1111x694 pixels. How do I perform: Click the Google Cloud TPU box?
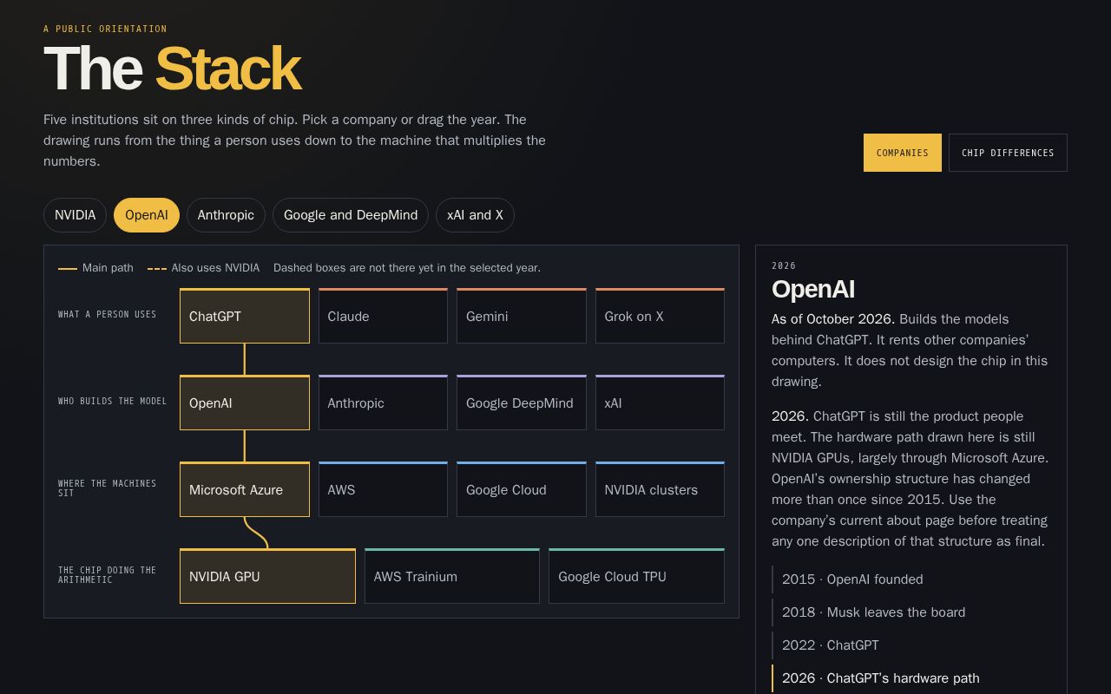pyautogui.click(x=636, y=576)
